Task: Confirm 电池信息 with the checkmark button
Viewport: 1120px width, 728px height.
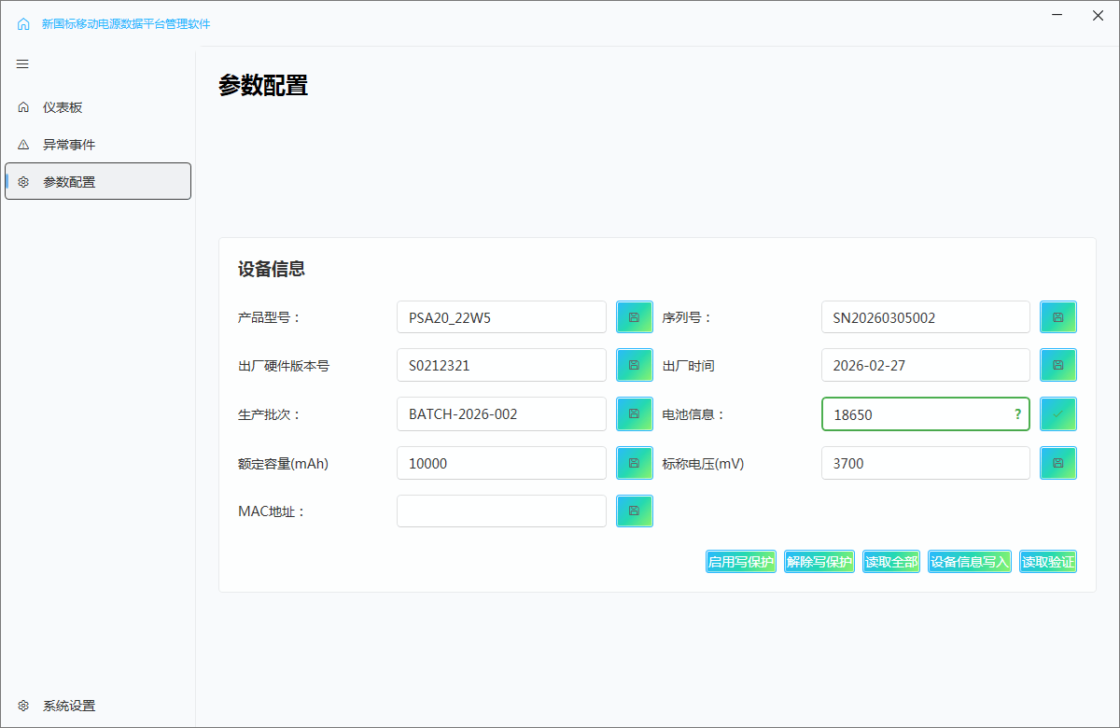Action: [x=1058, y=413]
